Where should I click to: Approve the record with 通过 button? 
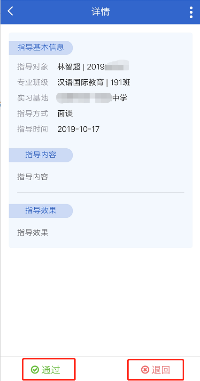tap(49, 369)
